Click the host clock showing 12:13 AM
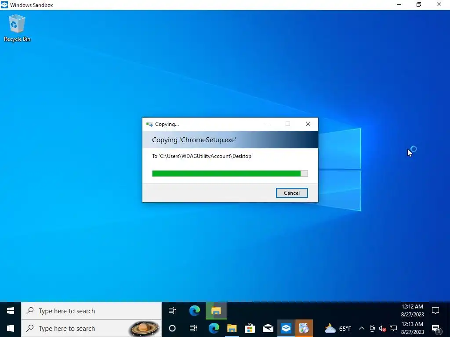Image resolution: width=450 pixels, height=337 pixels. click(x=412, y=328)
